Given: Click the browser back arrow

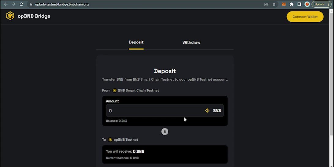Looking at the screenshot, I should pos(6,4).
